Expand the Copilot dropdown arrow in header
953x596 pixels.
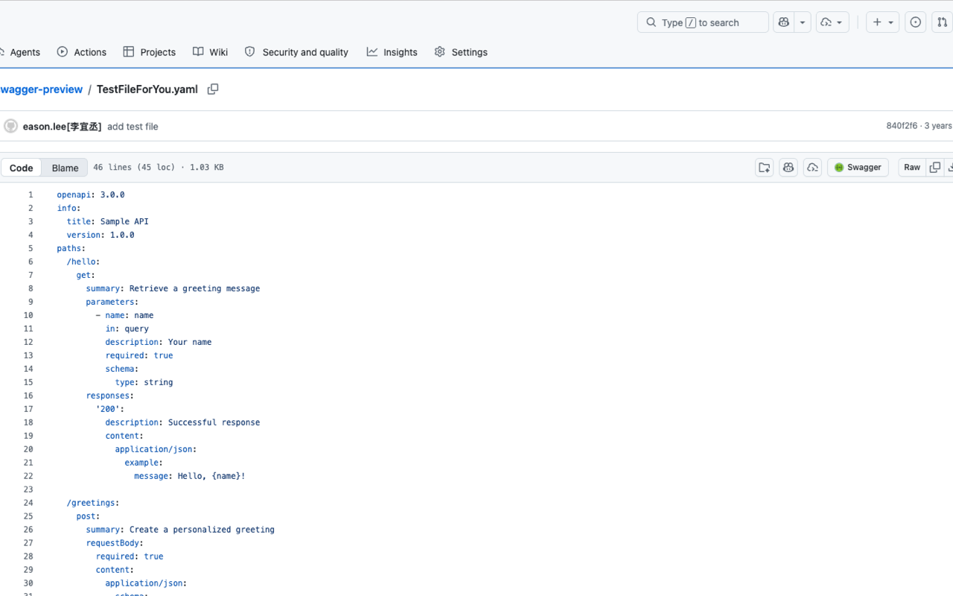(x=803, y=22)
